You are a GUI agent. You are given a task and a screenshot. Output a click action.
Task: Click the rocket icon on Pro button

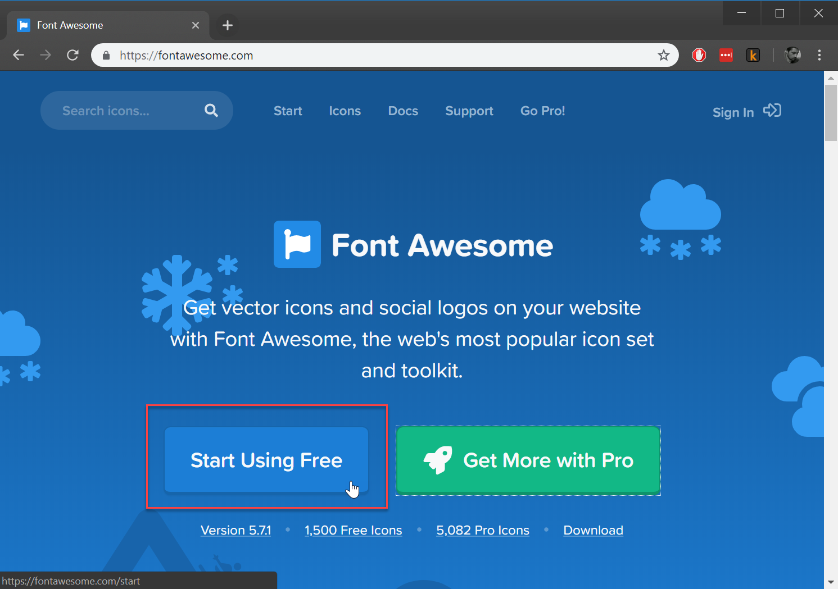[438, 460]
